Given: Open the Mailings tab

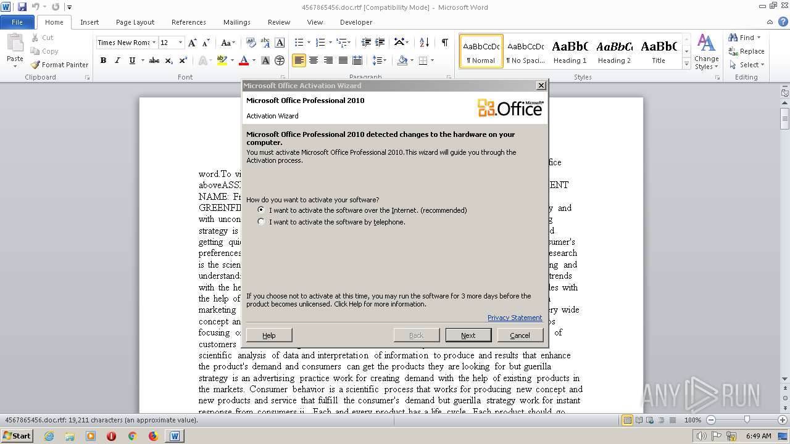Looking at the screenshot, I should (237, 22).
